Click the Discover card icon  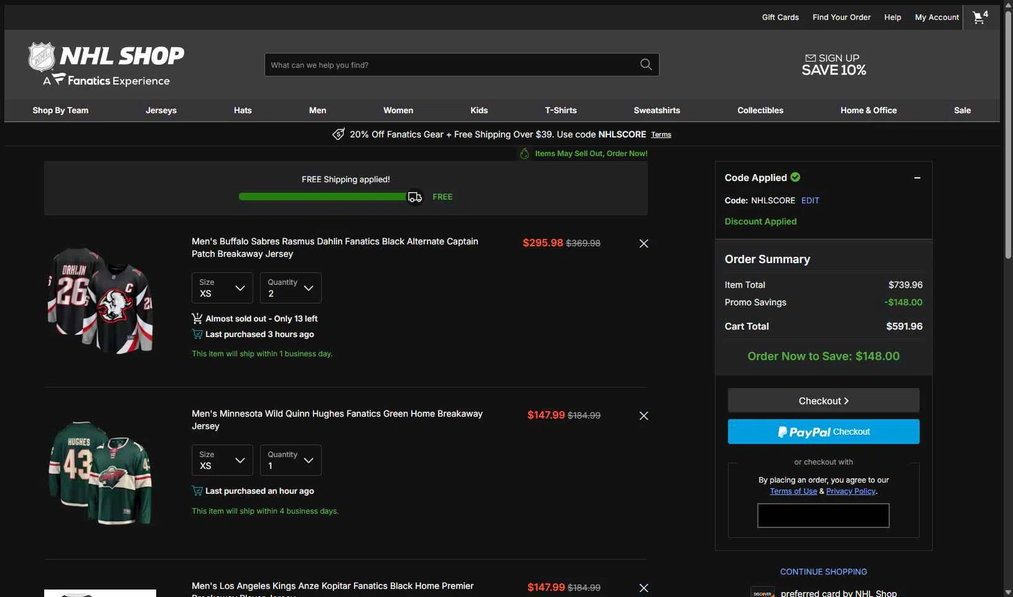pos(762,593)
